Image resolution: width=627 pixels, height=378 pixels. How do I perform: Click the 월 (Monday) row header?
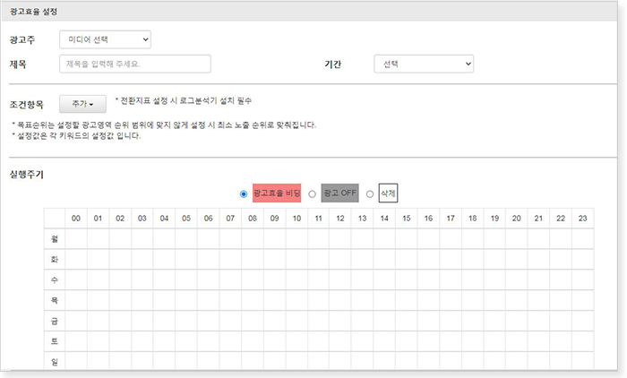coord(55,239)
